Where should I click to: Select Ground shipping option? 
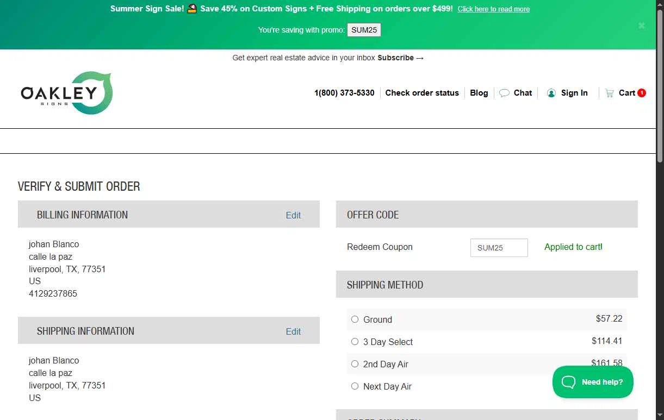[355, 319]
